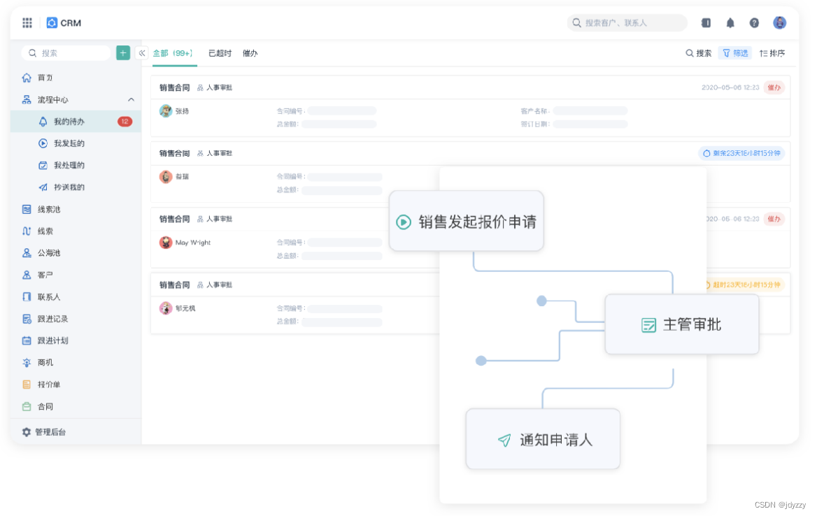The width and height of the screenshot is (817, 516).
Task: Click the CRM logo icon
Action: click(x=52, y=23)
